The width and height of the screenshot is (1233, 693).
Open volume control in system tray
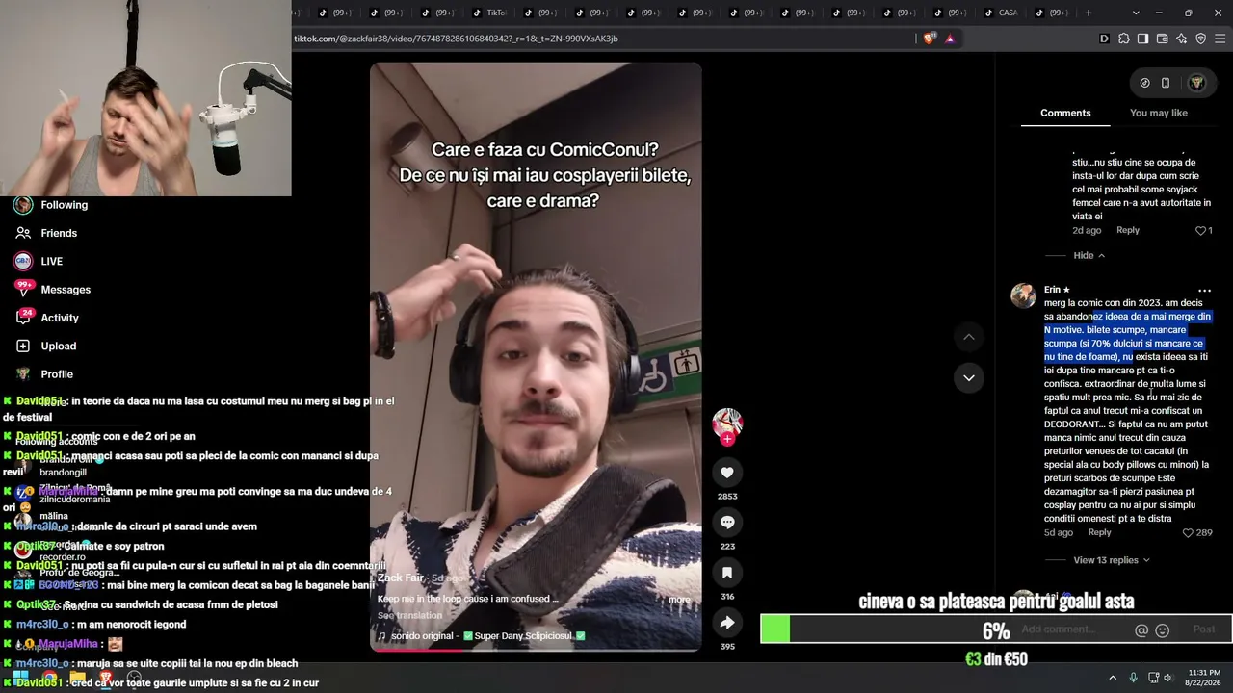1168,678
